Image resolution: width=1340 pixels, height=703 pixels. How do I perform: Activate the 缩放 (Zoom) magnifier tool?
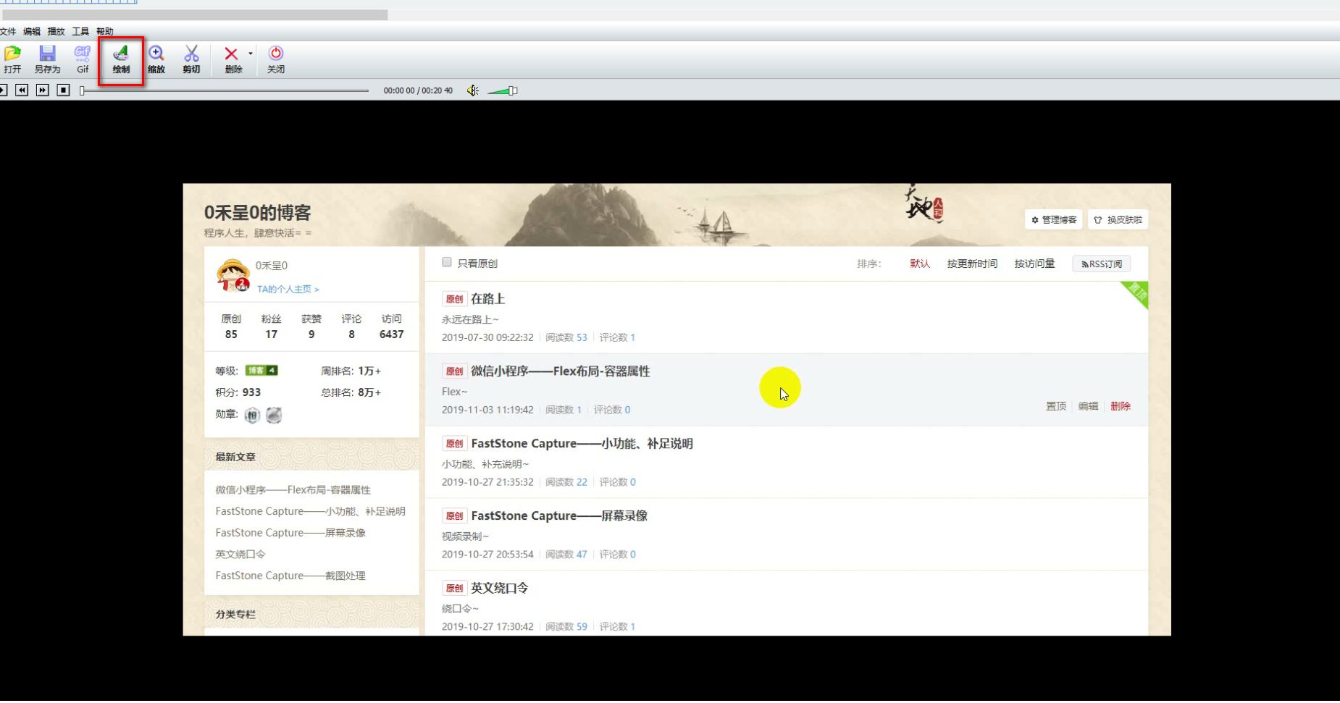click(x=156, y=59)
